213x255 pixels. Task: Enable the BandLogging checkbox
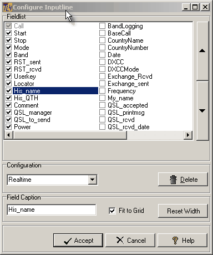[102, 26]
